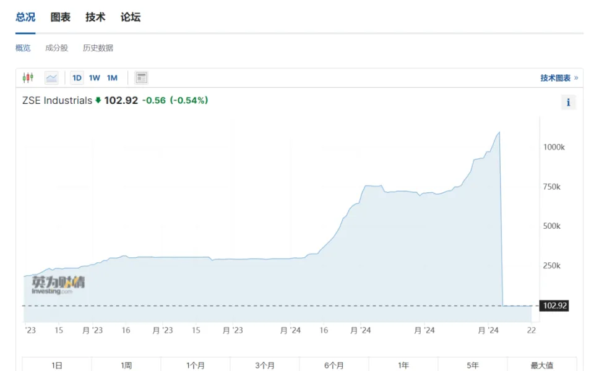Open the 总况 tab
The width and height of the screenshot is (594, 371).
coord(25,17)
